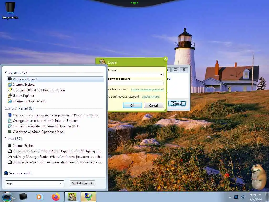Click the Proton email envelope icon
The image size is (269, 202).
point(10,151)
